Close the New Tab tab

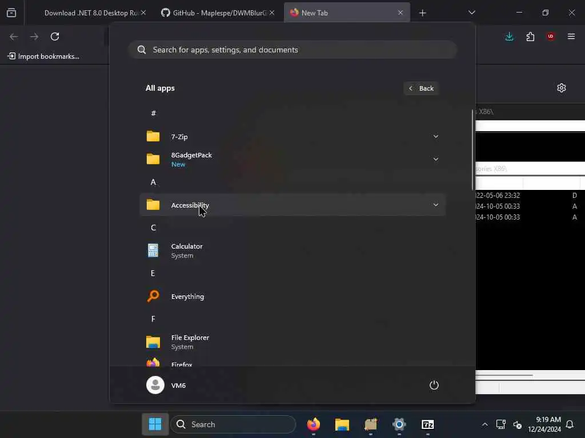point(400,13)
